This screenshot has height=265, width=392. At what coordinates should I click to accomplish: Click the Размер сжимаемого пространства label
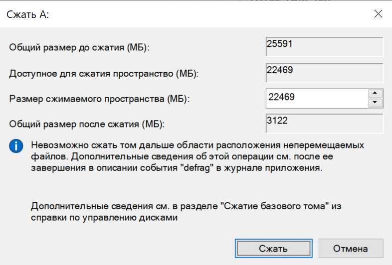pos(100,99)
